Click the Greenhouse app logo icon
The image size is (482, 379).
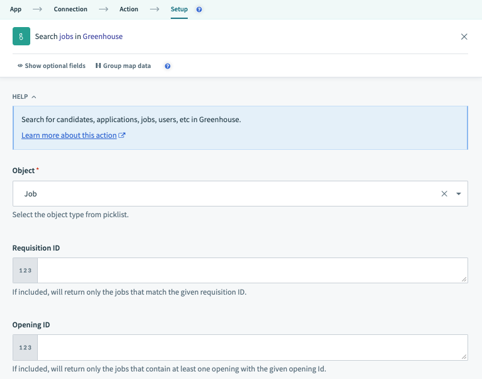[x=21, y=37]
